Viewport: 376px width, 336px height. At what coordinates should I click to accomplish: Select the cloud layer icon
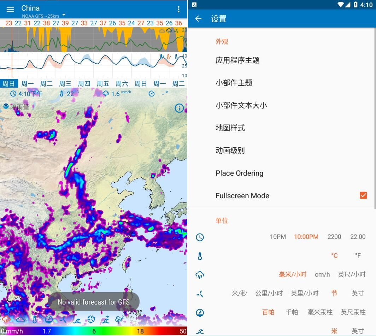point(20,320)
